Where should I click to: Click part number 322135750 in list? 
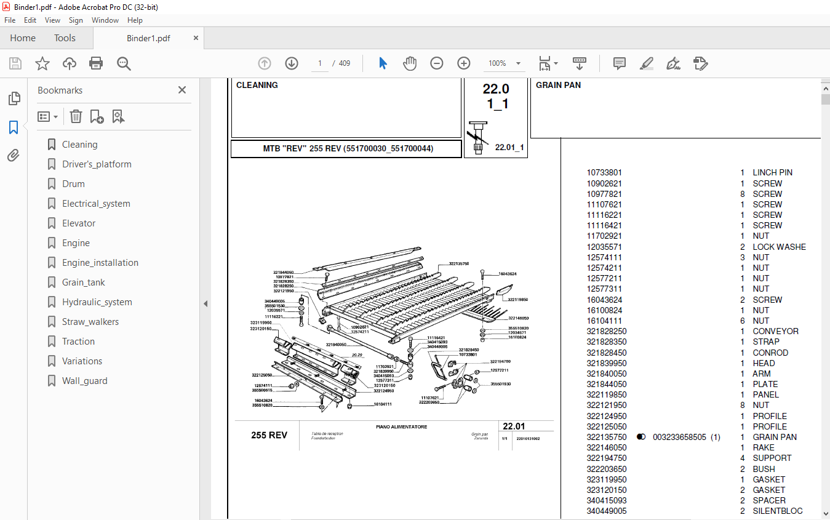tap(607, 437)
